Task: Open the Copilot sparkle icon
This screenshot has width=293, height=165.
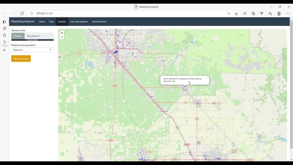Action: pyautogui.click(x=270, y=13)
